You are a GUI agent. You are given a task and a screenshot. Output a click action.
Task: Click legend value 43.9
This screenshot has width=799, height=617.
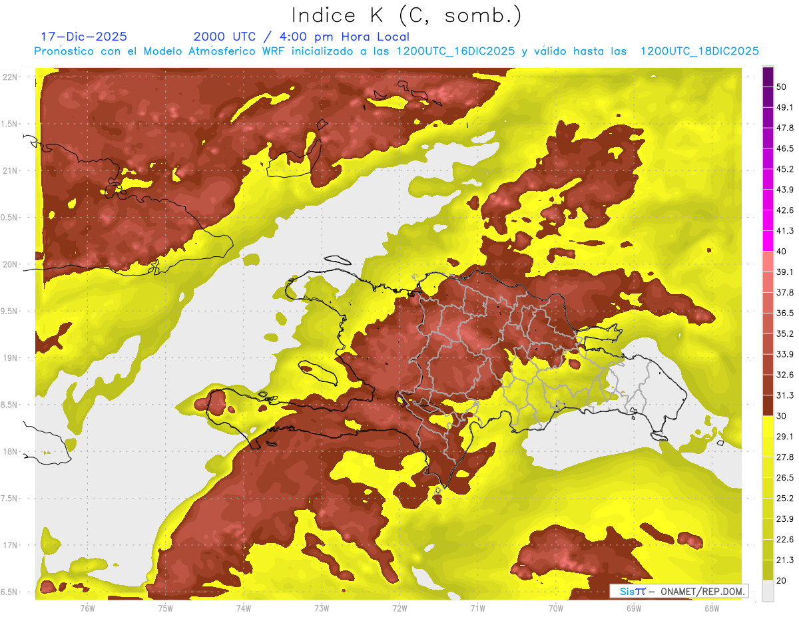(x=785, y=190)
